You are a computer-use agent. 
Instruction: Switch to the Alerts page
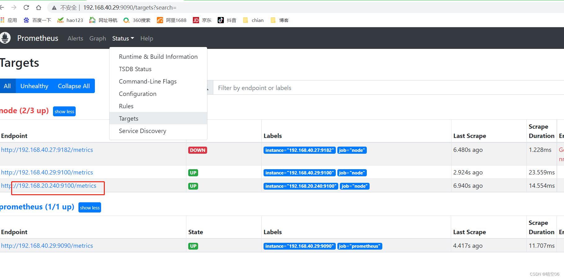pyautogui.click(x=75, y=38)
